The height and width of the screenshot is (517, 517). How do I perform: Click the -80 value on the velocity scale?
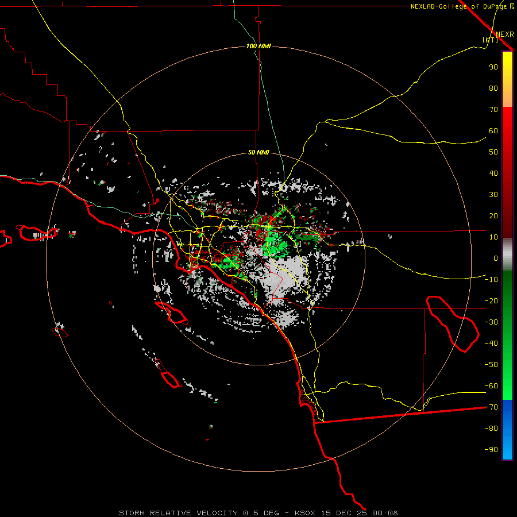point(491,429)
